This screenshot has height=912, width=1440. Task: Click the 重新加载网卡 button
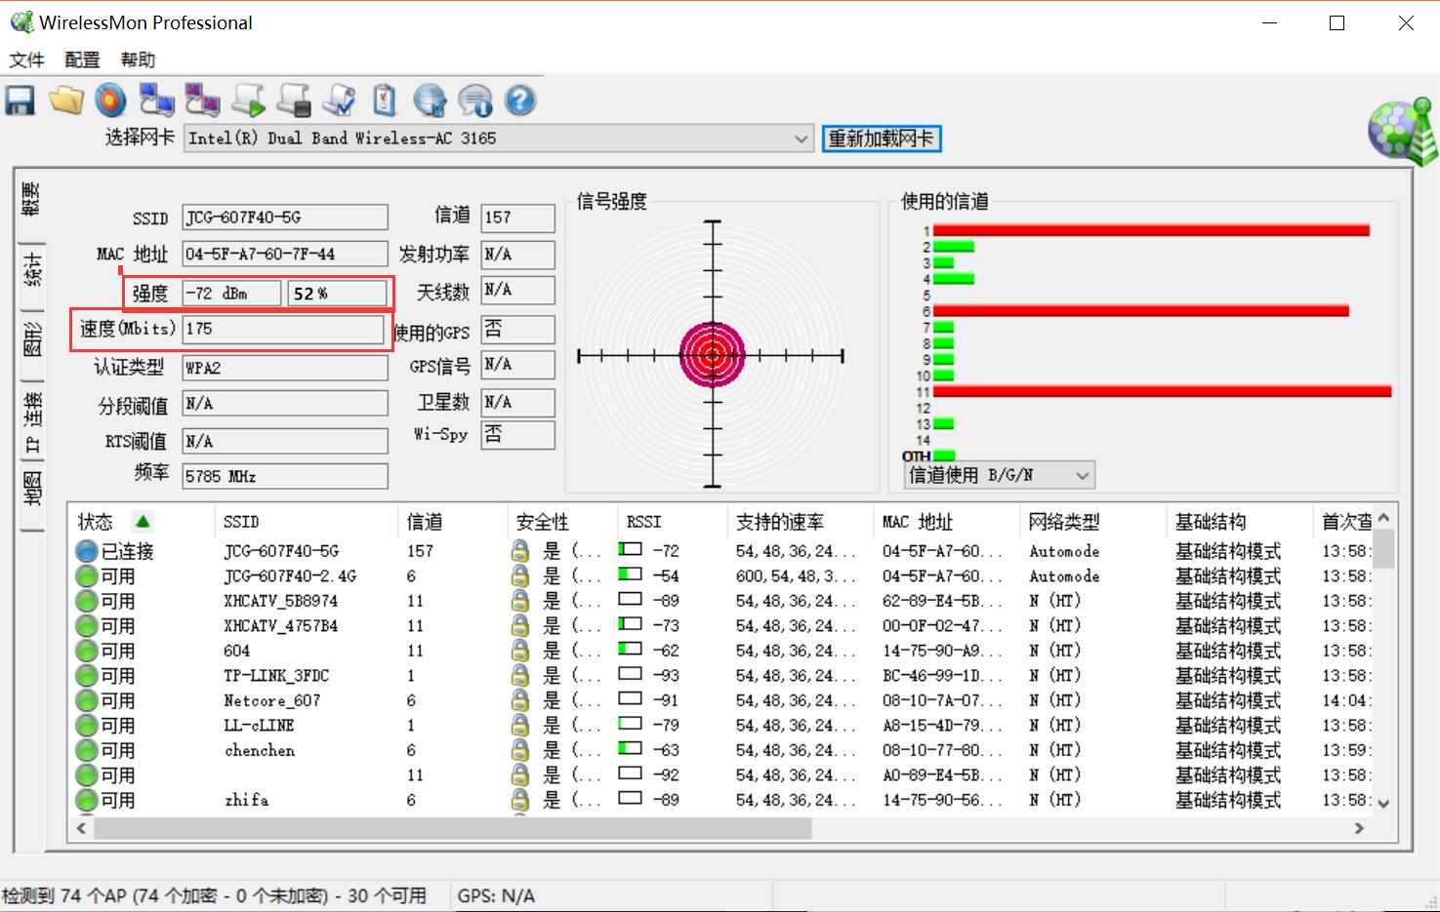pyautogui.click(x=881, y=139)
